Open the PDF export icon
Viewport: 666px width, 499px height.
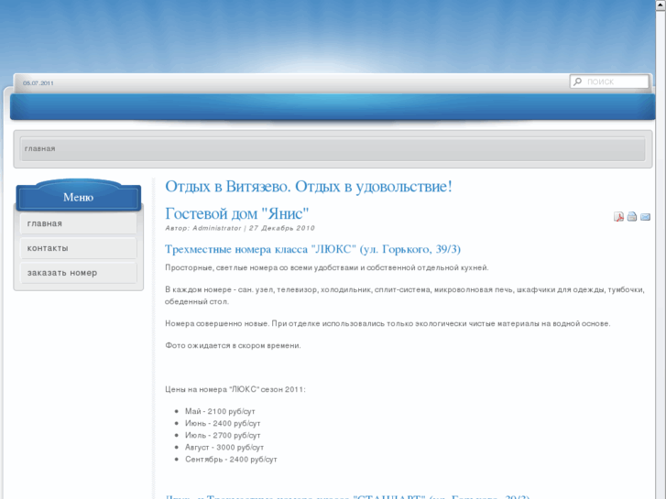(x=619, y=217)
